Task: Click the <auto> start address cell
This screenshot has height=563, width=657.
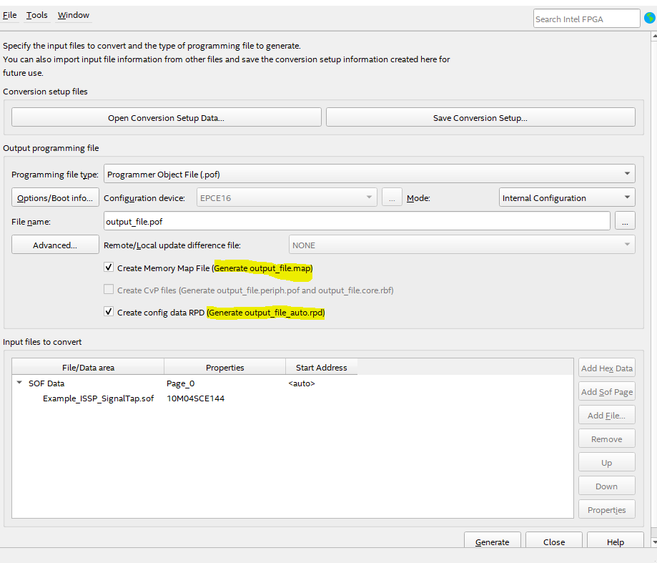Action: click(x=302, y=383)
